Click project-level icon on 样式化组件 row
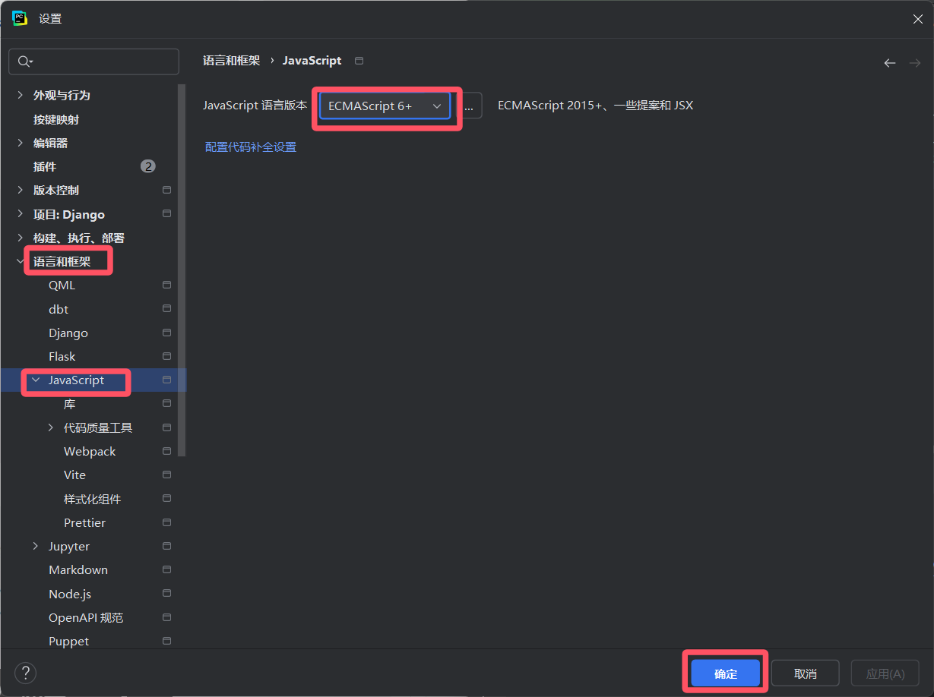934x697 pixels. pyautogui.click(x=167, y=499)
